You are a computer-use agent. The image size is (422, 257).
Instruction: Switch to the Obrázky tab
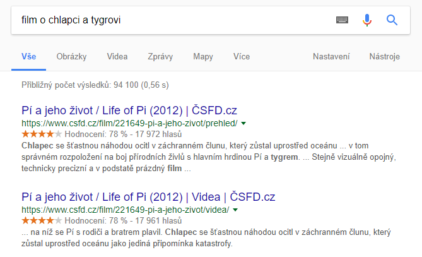[x=71, y=57]
